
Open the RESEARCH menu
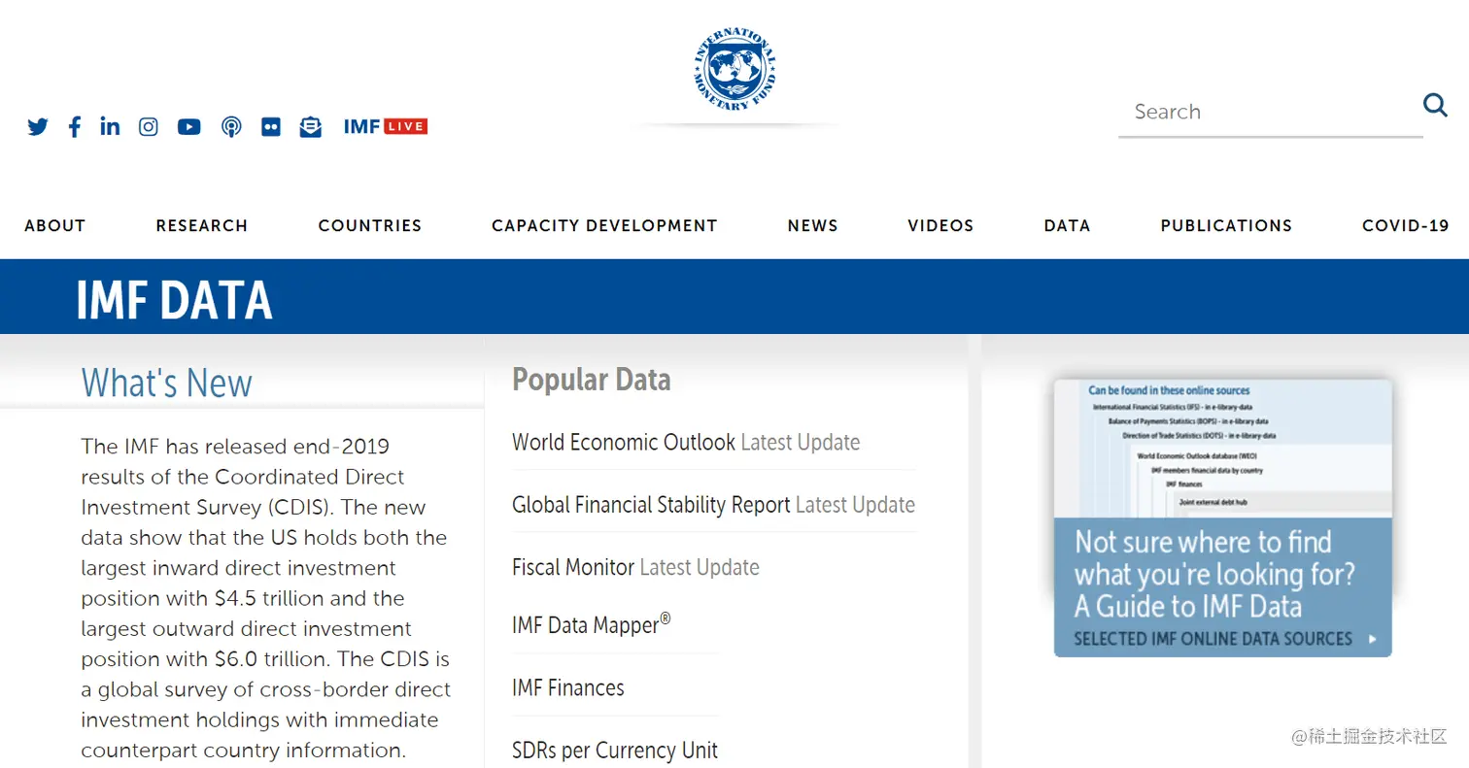tap(202, 225)
